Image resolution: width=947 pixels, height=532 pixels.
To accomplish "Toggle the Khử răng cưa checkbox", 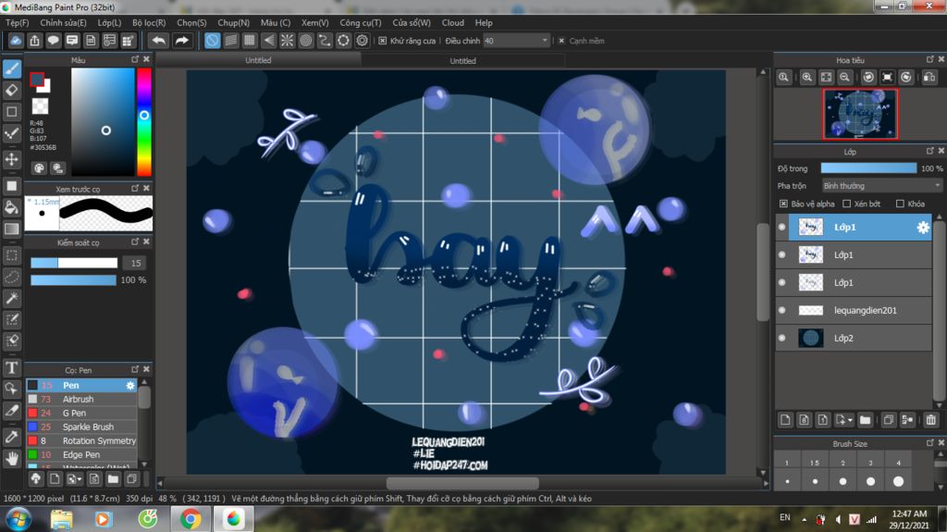I will (382, 41).
